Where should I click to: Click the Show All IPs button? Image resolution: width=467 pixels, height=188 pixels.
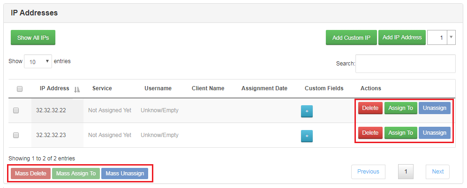33,38
